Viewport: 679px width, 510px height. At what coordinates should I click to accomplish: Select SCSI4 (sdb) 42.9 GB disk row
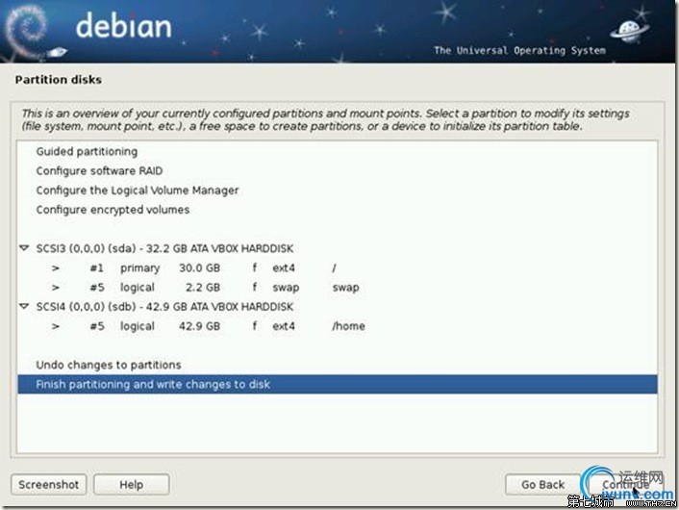338,307
